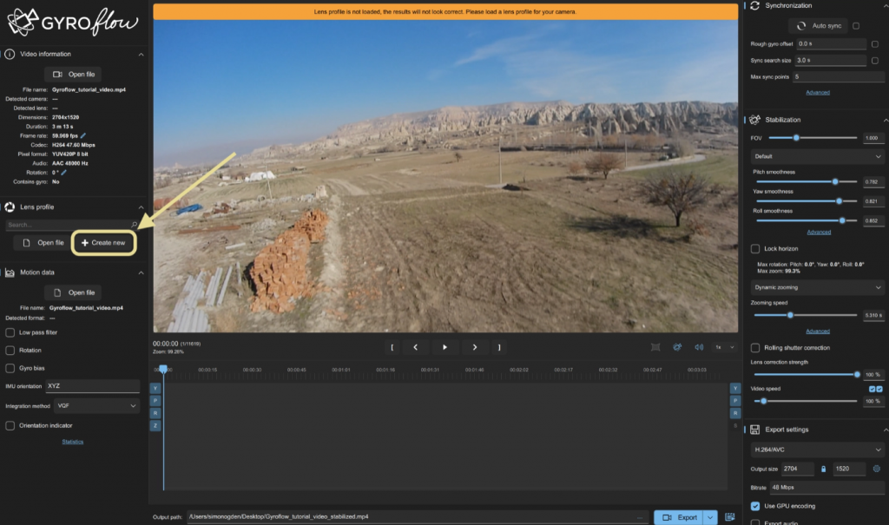Image resolution: width=889 pixels, height=525 pixels.
Task: Toggle fullscreen crop icon under video
Action: click(655, 347)
